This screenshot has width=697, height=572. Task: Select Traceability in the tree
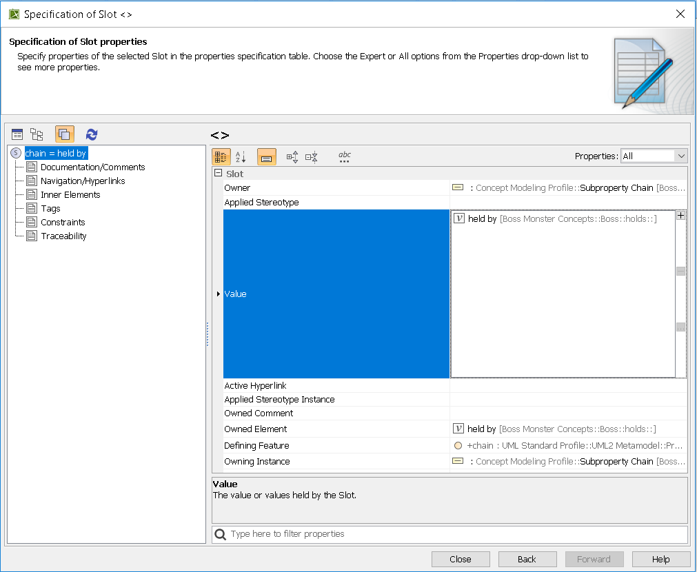click(63, 236)
